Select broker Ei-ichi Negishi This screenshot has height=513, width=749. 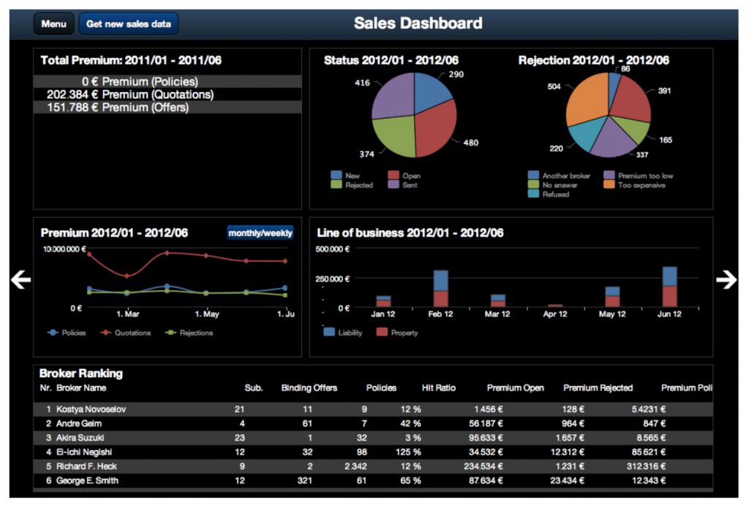[84, 452]
